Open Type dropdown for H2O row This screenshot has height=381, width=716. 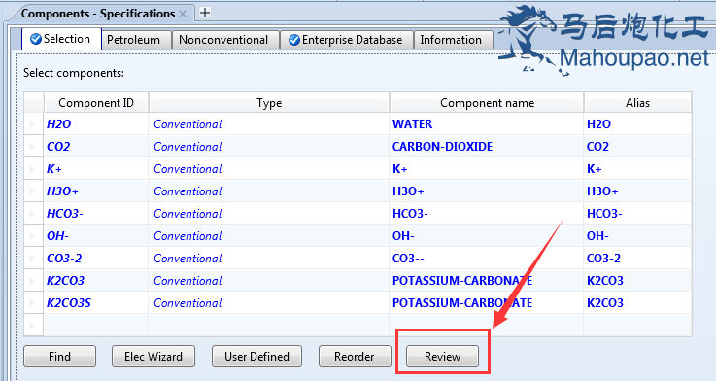(269, 123)
